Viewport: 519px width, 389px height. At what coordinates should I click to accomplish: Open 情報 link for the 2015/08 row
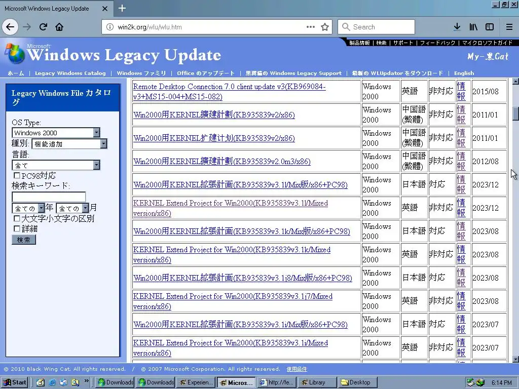[x=461, y=91]
